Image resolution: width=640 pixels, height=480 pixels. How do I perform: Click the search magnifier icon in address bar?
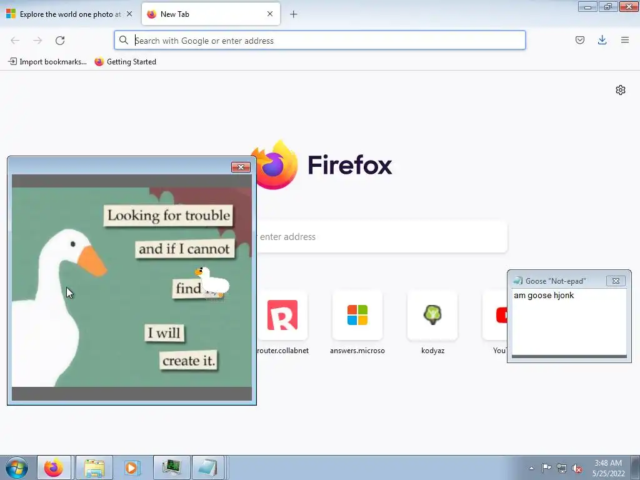(x=124, y=40)
